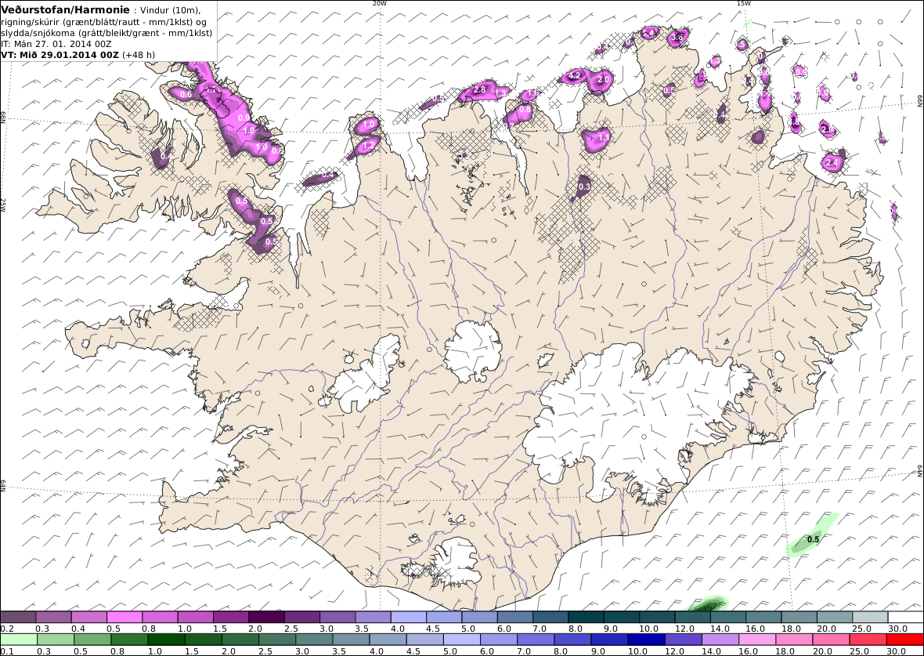Viewport: 924px width, 656px height.
Task: Click the palest green rain swatch for 0.1–0.3
Action: tap(19, 640)
